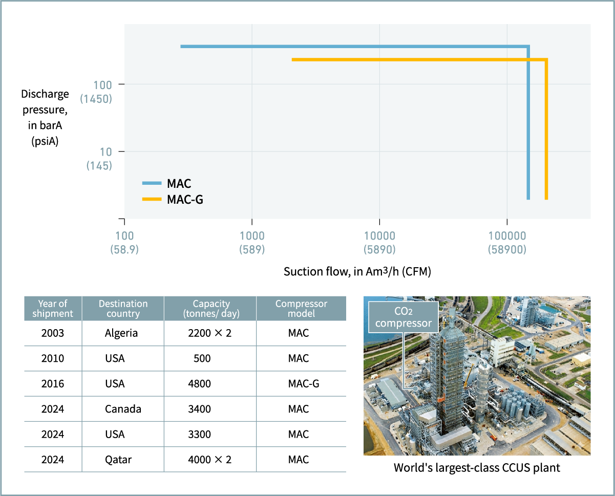Select the 2016 MAC-G compressor row

pos(184,383)
